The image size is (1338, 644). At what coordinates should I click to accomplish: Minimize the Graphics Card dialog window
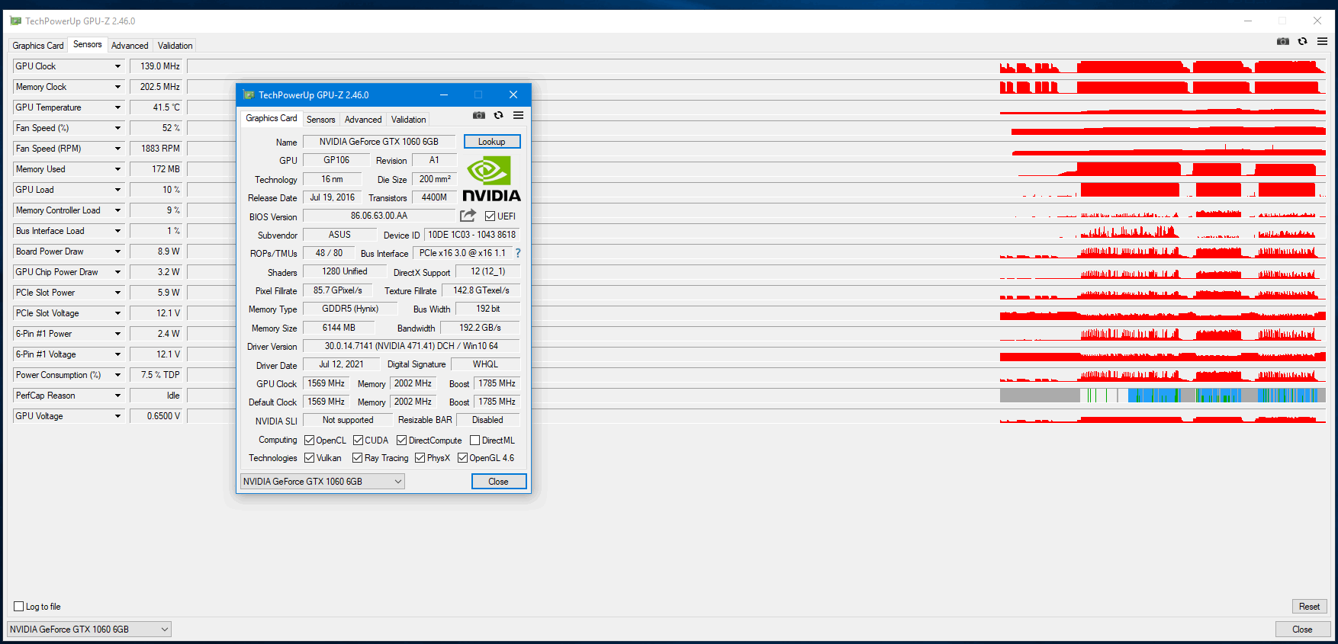coord(444,95)
